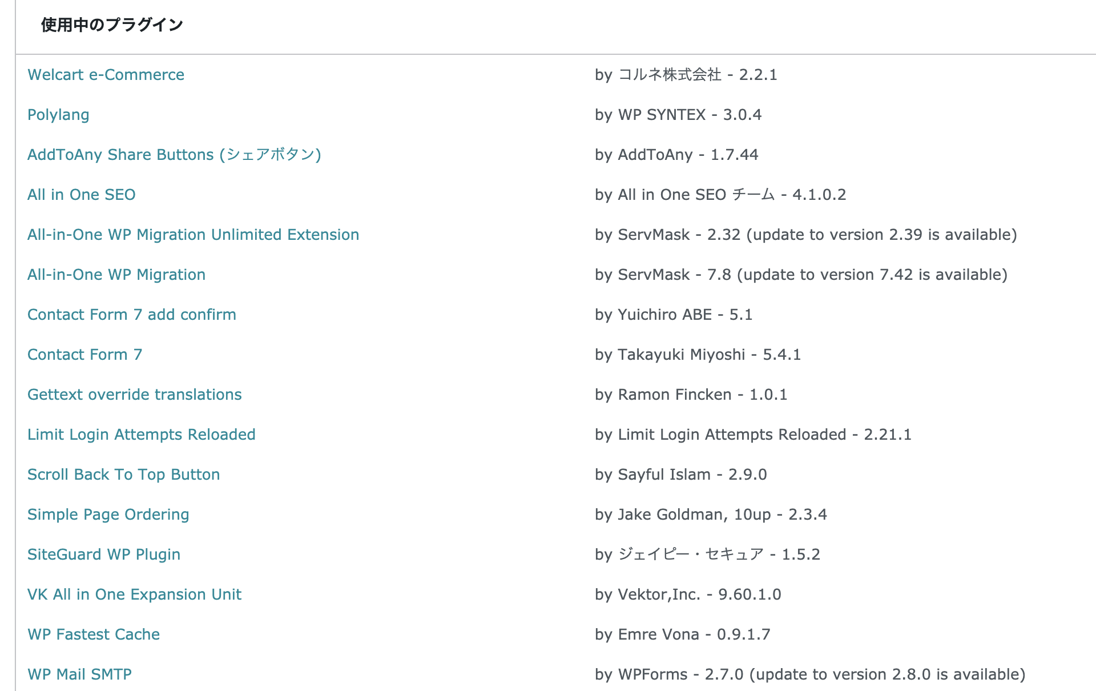Image resolution: width=1096 pixels, height=691 pixels.
Task: Click text 'by Sayful Islam - 2.9.0'
Action: [x=680, y=475]
